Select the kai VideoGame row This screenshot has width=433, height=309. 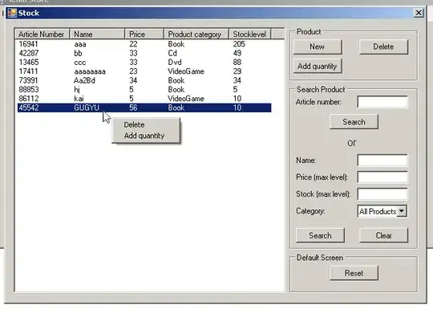(x=144, y=99)
